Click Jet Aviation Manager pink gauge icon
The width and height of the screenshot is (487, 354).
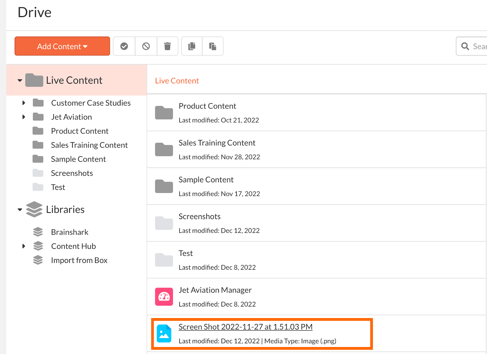(x=164, y=296)
